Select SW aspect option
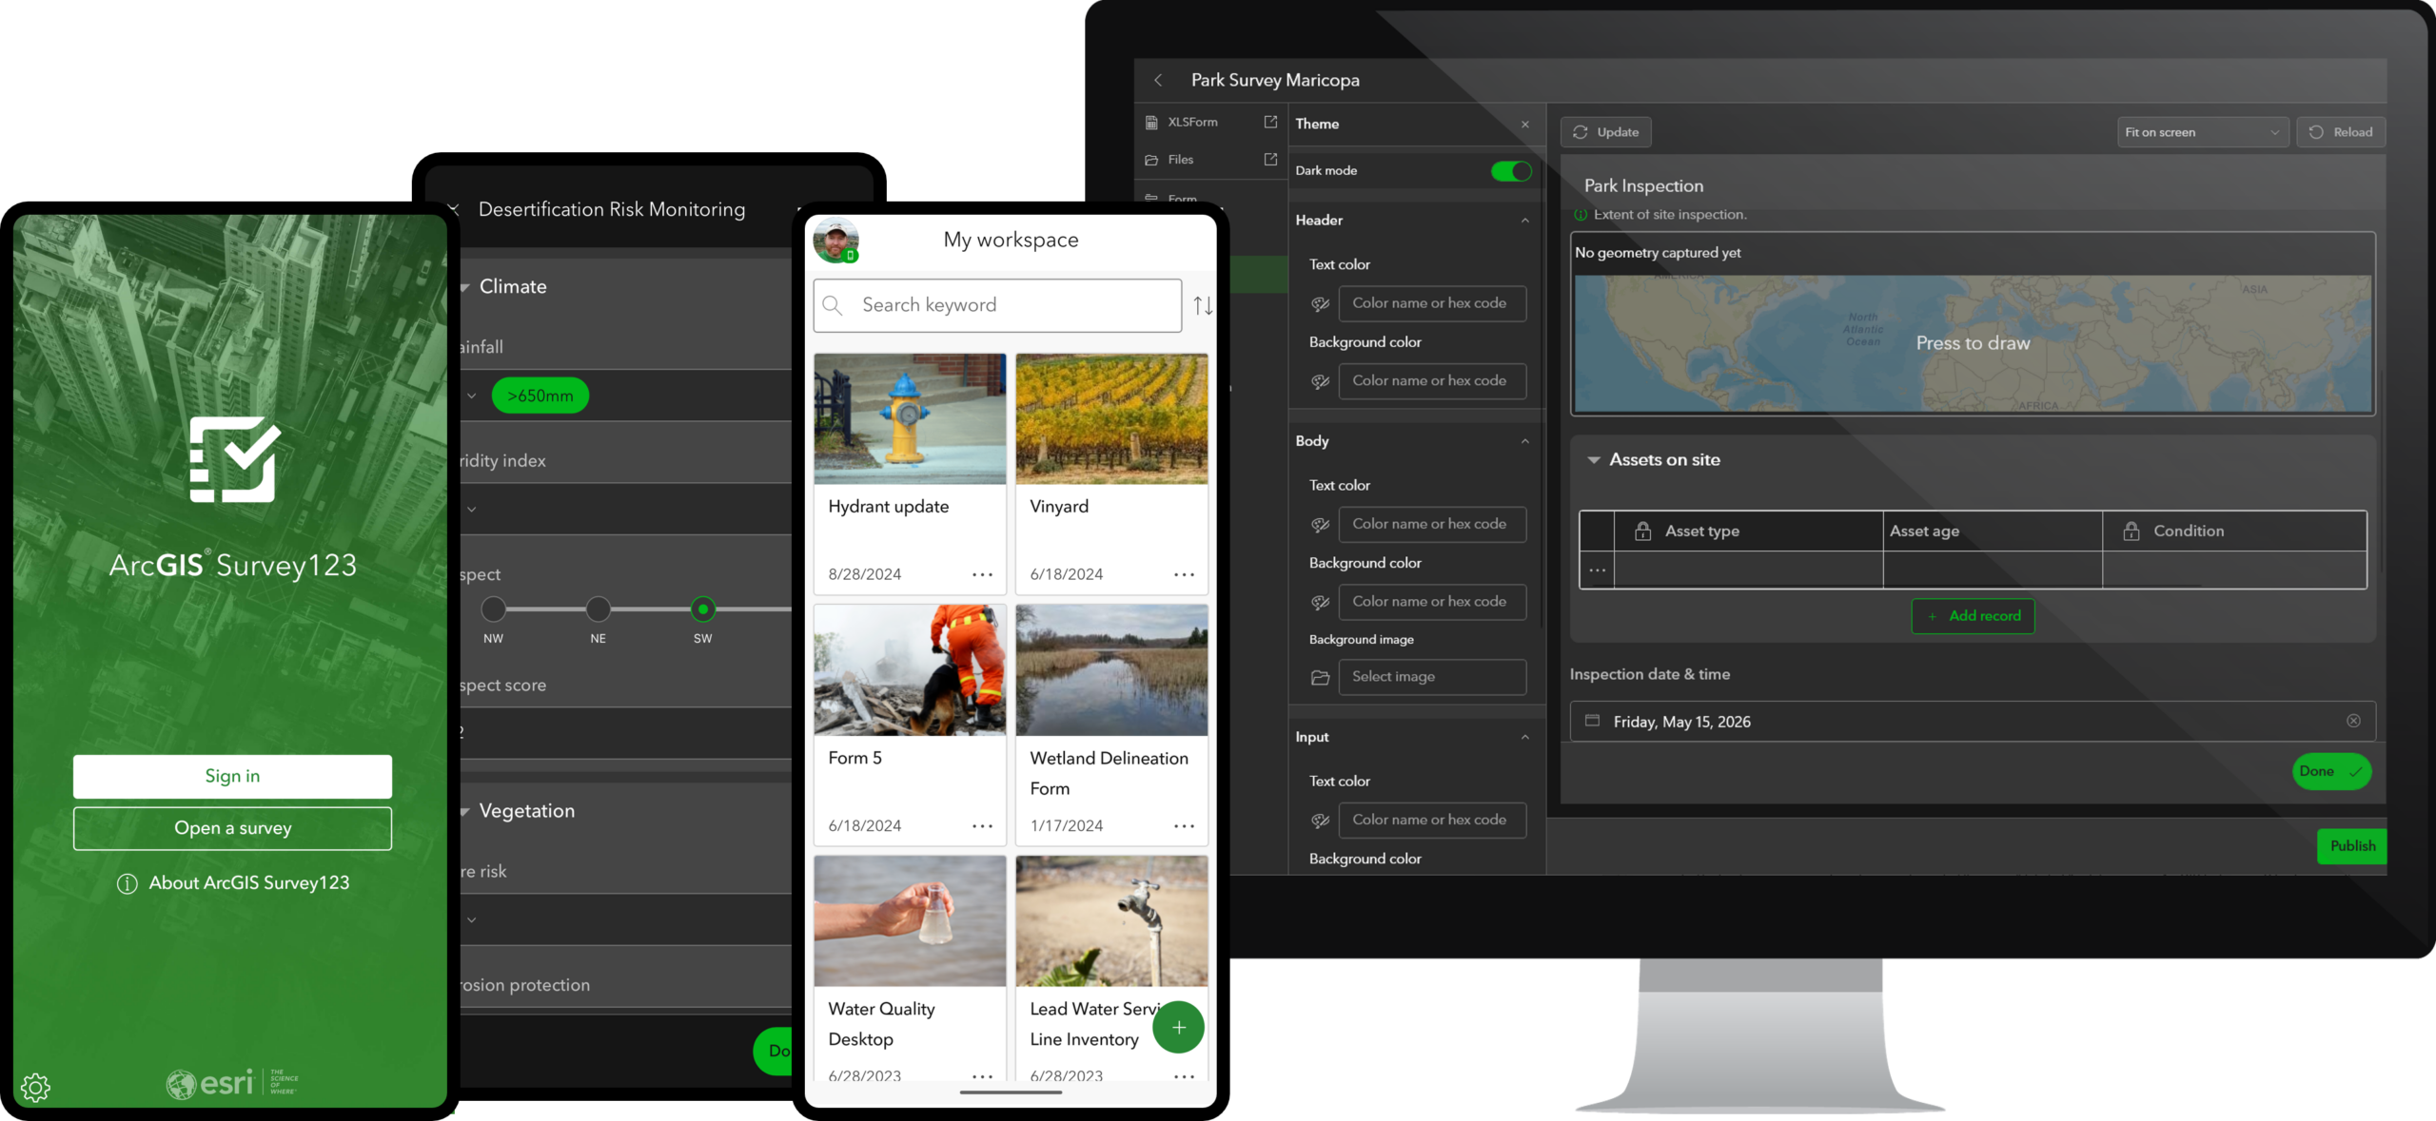This screenshot has width=2436, height=1121. pos(702,609)
